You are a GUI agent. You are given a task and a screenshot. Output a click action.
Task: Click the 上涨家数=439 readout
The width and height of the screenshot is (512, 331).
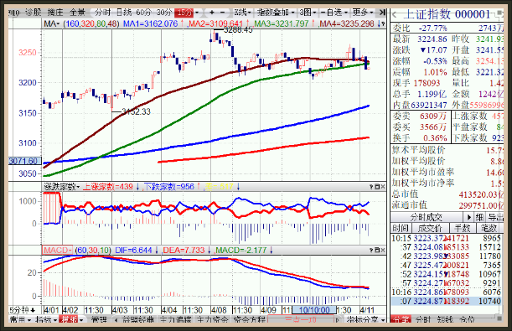tap(108, 187)
